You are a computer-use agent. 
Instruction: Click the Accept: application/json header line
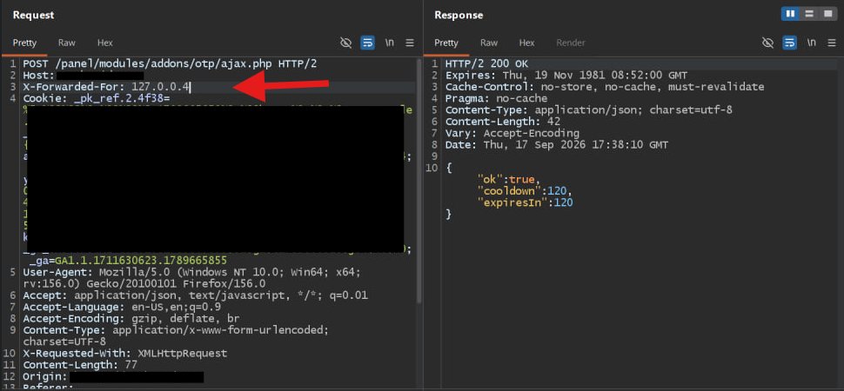196,295
